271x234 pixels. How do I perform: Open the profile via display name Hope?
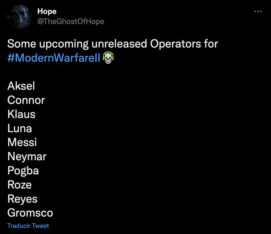click(x=47, y=11)
